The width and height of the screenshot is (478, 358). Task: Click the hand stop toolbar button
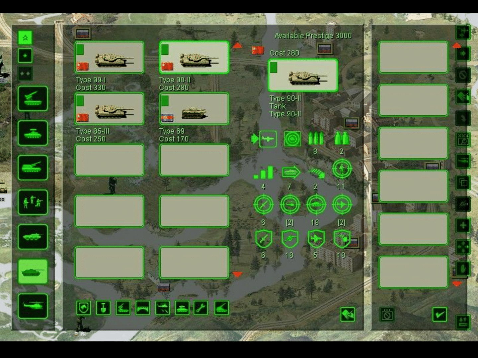point(463,268)
